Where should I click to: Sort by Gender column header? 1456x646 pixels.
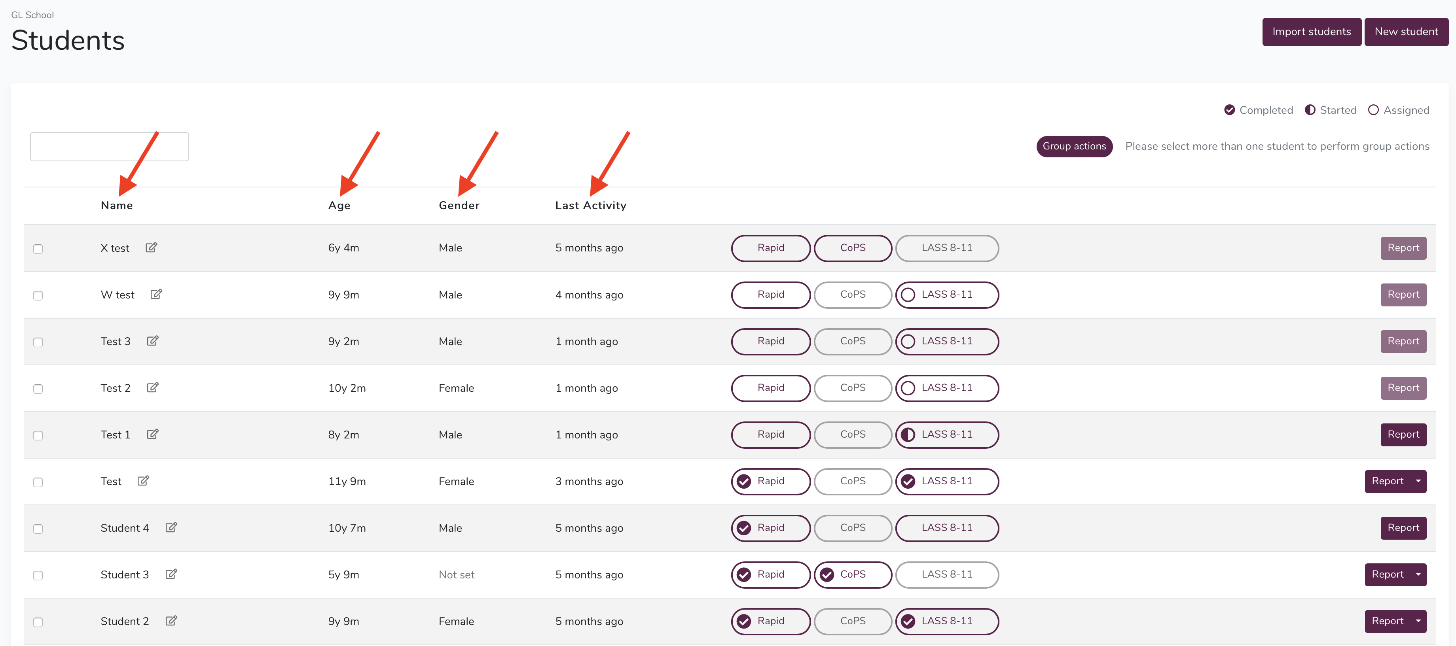[x=459, y=206]
